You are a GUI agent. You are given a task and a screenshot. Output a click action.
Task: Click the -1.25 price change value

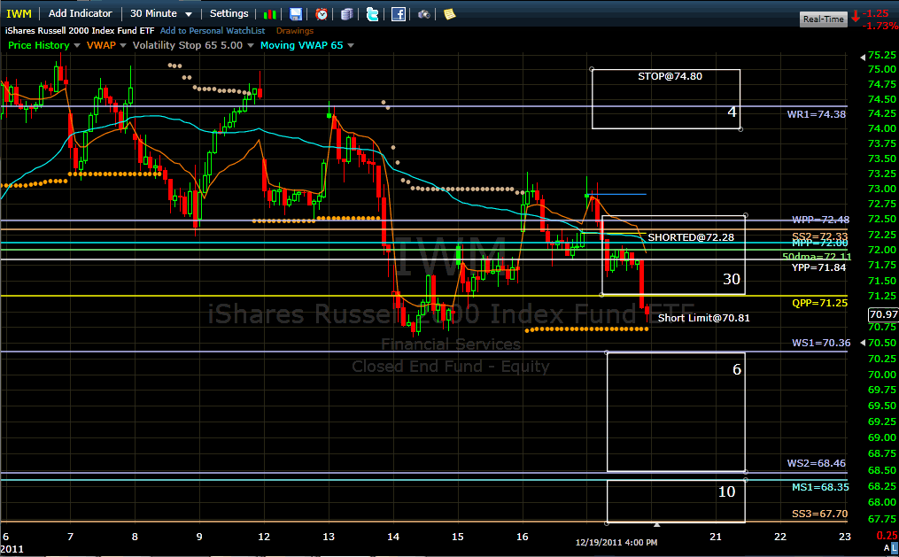pos(875,14)
